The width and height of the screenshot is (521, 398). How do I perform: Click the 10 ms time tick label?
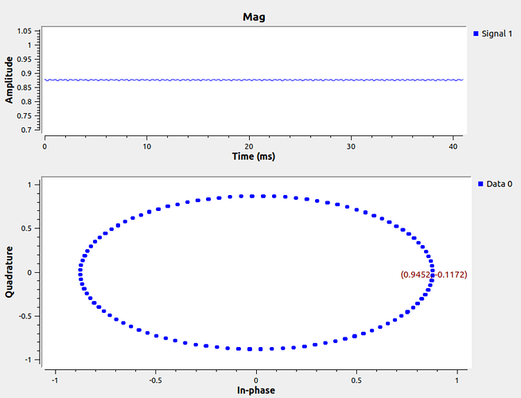[x=147, y=146]
